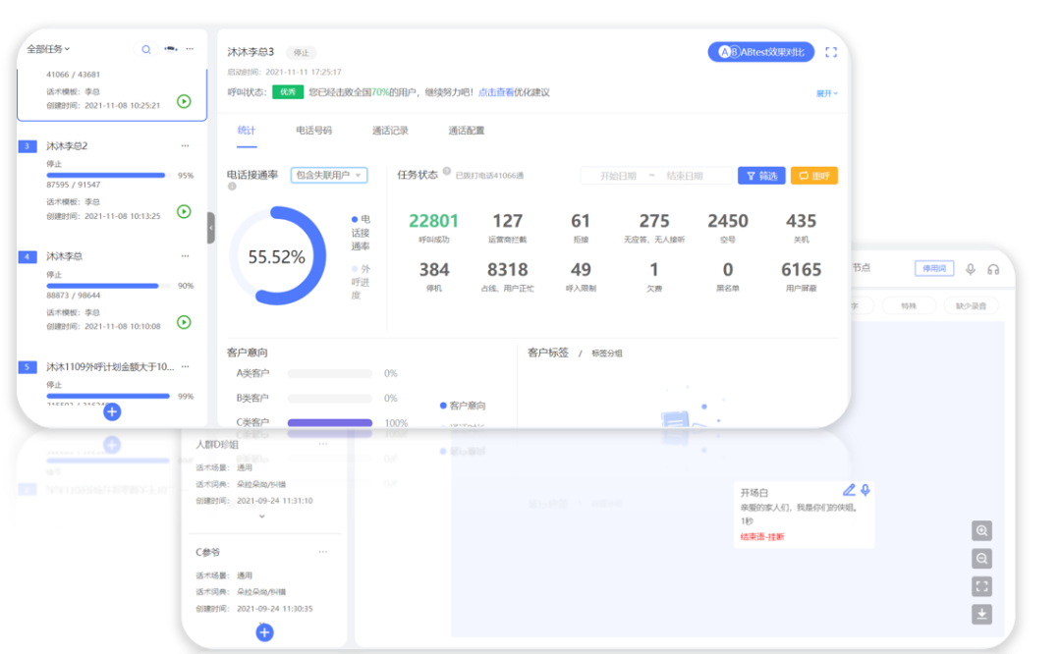This screenshot has height=654, width=1061.
Task: Open more menu for 沐沐李总2
Action: (186, 146)
